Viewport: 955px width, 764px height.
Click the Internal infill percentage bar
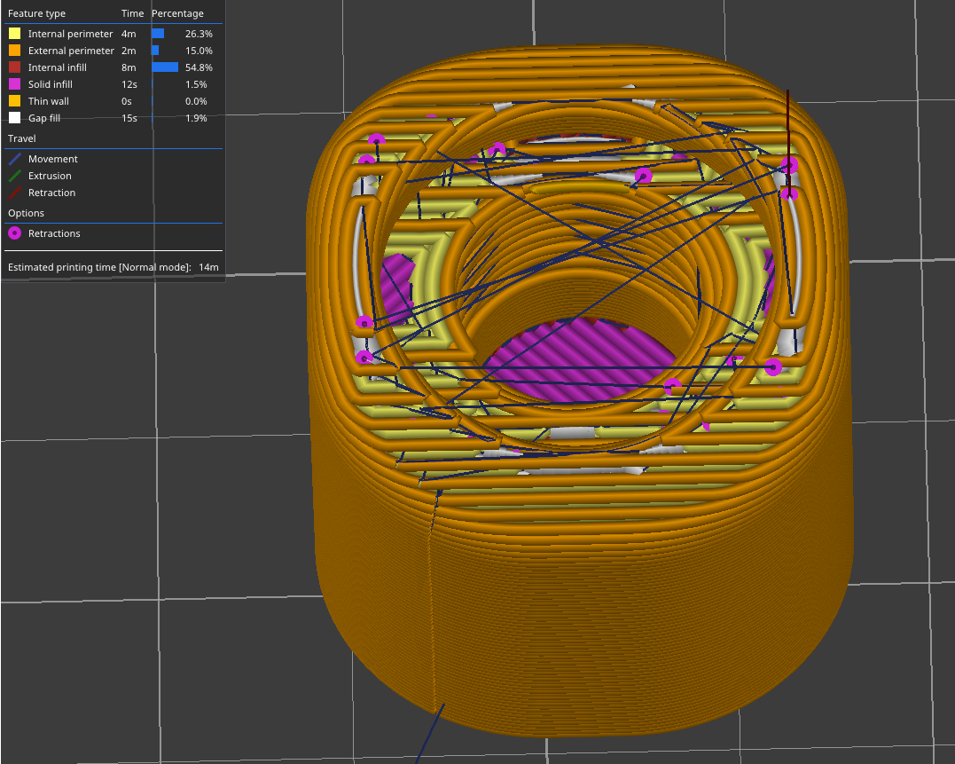pos(165,67)
